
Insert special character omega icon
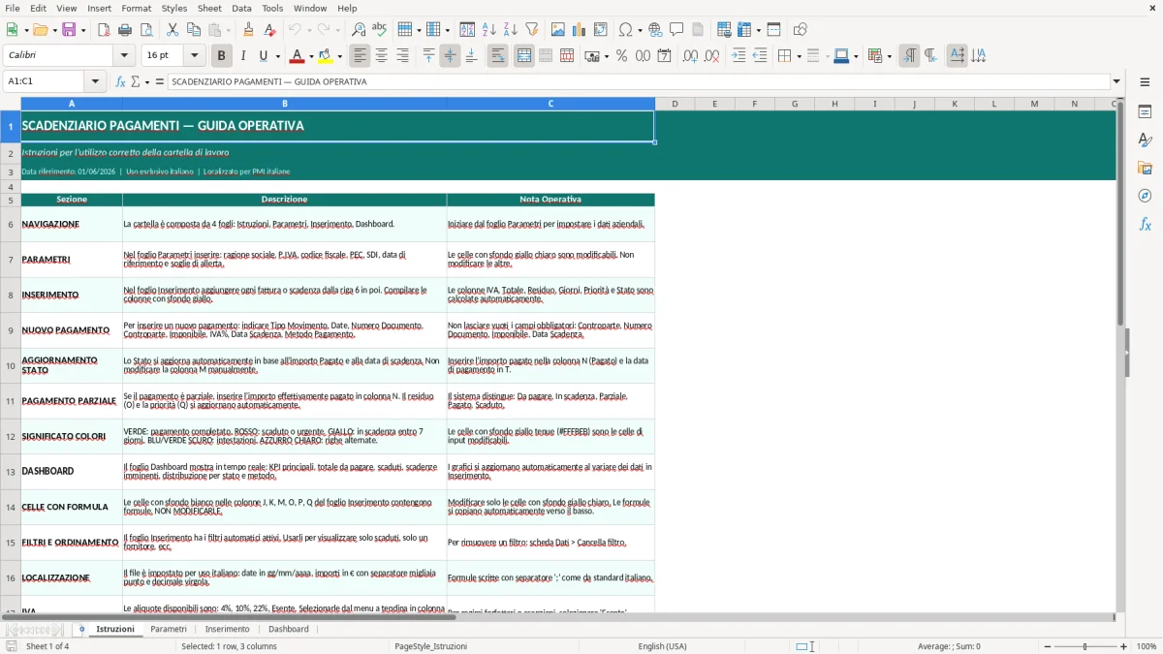click(625, 30)
